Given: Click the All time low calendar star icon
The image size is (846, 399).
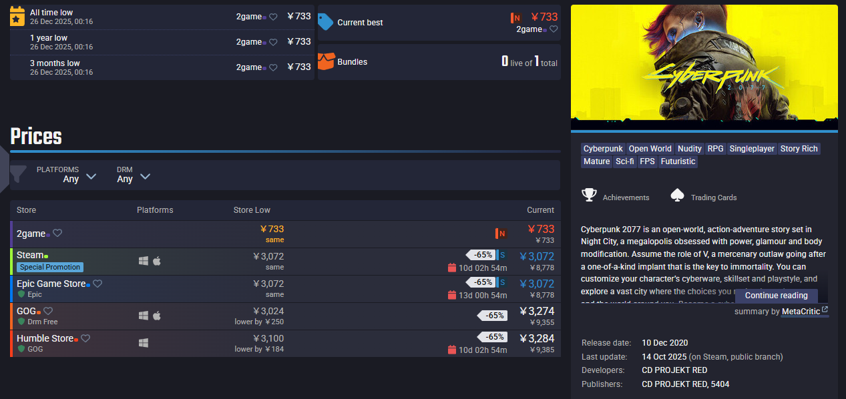Looking at the screenshot, I should coord(17,17).
